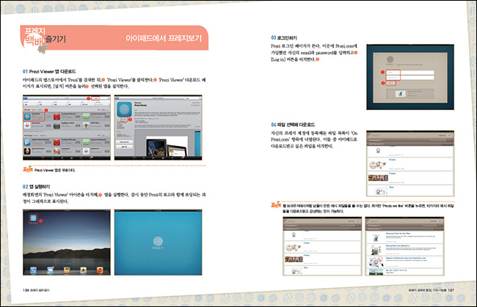This screenshot has height=307, width=477.
Task: Click the red number 1 marker beside the login fields
Action: [x=383, y=73]
